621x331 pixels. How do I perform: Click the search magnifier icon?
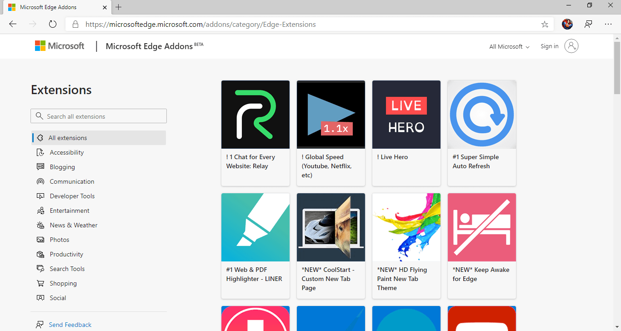coord(40,116)
